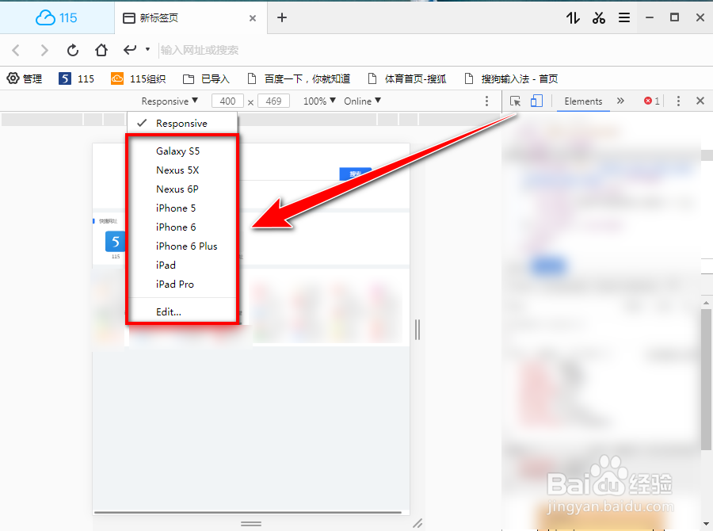
Task: Close the DevTools panel
Action: pyautogui.click(x=700, y=101)
